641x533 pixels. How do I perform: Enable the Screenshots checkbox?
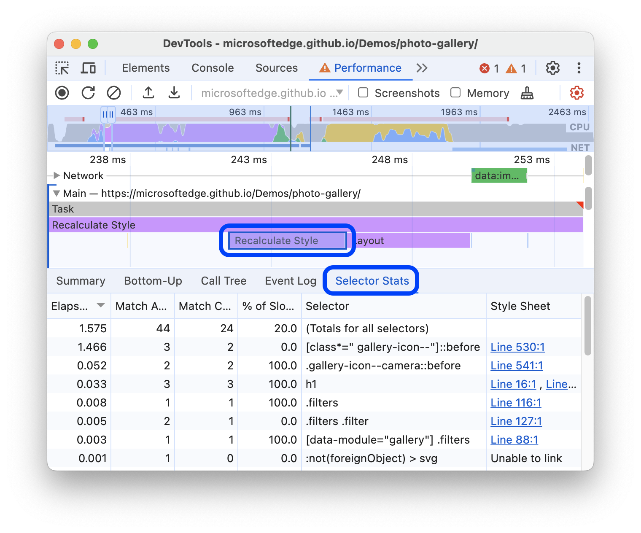[363, 92]
